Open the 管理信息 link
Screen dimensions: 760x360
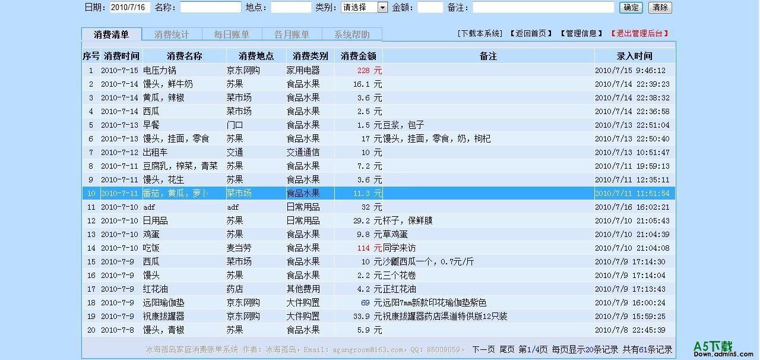tap(581, 34)
